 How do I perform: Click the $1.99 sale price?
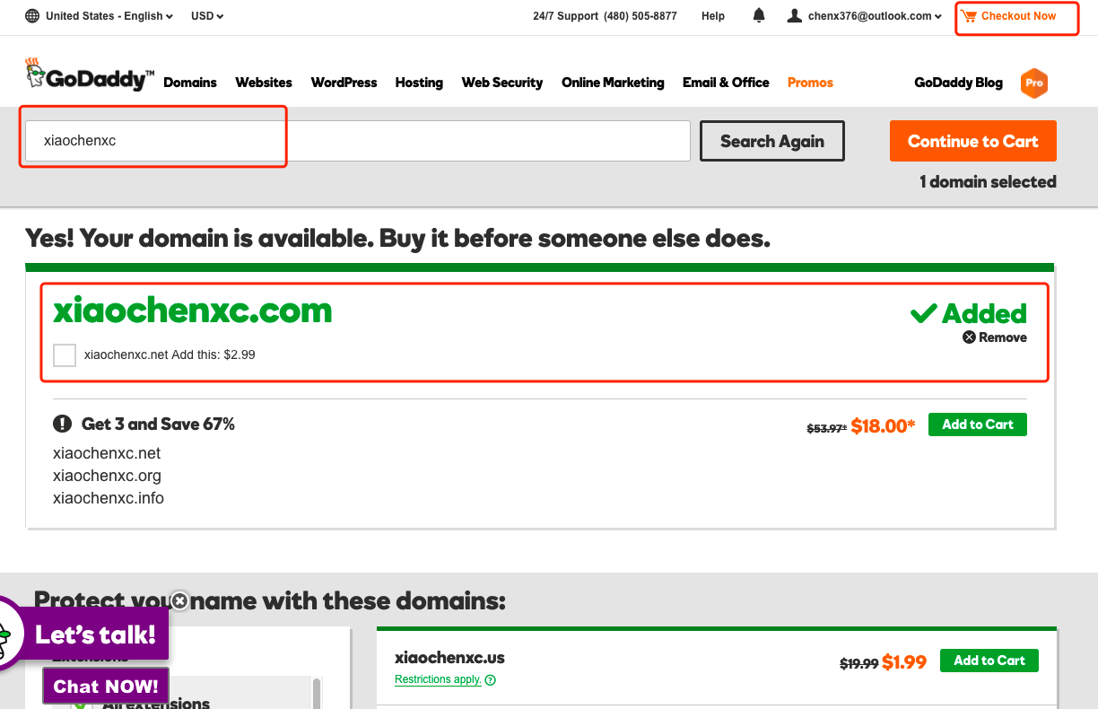[x=904, y=662]
